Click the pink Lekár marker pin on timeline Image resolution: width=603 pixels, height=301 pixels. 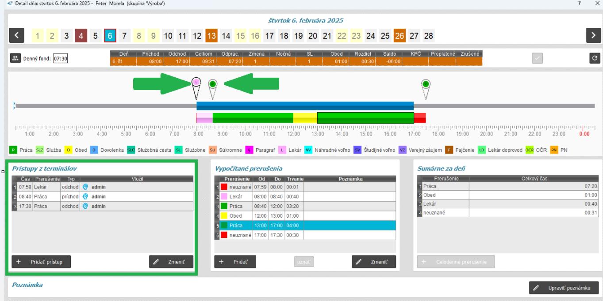196,82
